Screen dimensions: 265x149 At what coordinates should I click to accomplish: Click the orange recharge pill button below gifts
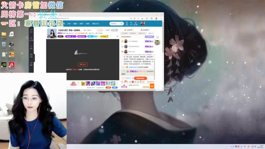point(108,87)
